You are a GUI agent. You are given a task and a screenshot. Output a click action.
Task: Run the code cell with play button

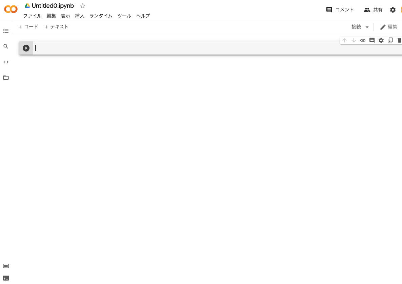26,48
